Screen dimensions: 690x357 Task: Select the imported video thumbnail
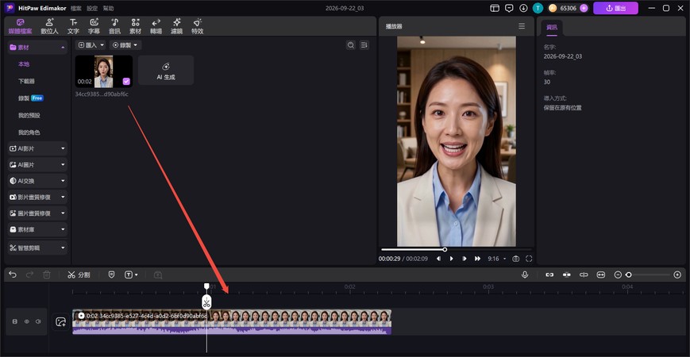[x=104, y=71]
